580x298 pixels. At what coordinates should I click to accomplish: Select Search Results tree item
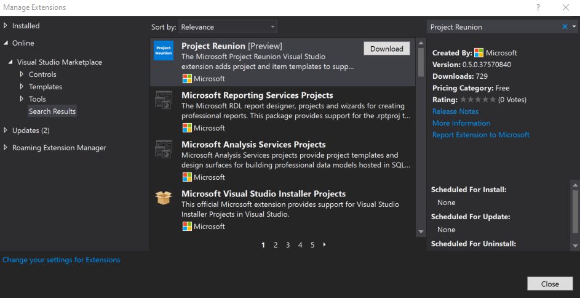pos(52,111)
